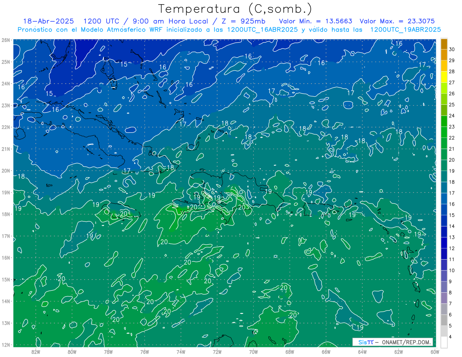Click the '76W' longitude label
Image resolution: width=462 pixels, height=357 pixels.
pyautogui.click(x=144, y=352)
